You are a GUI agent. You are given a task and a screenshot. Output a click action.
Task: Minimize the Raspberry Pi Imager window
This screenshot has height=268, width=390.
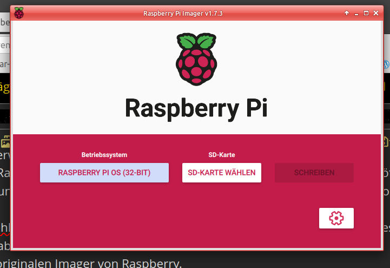pos(356,14)
